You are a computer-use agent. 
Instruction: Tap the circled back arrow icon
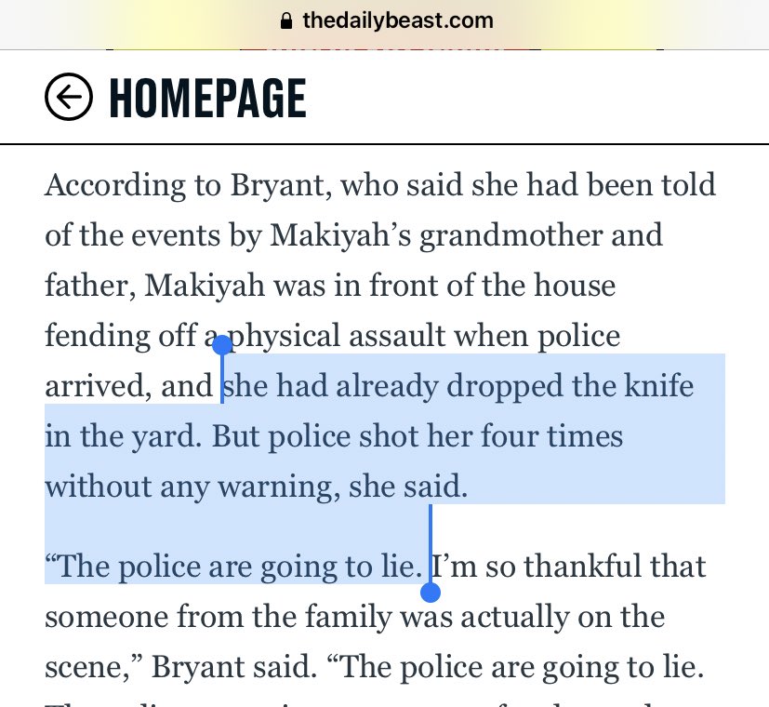69,97
